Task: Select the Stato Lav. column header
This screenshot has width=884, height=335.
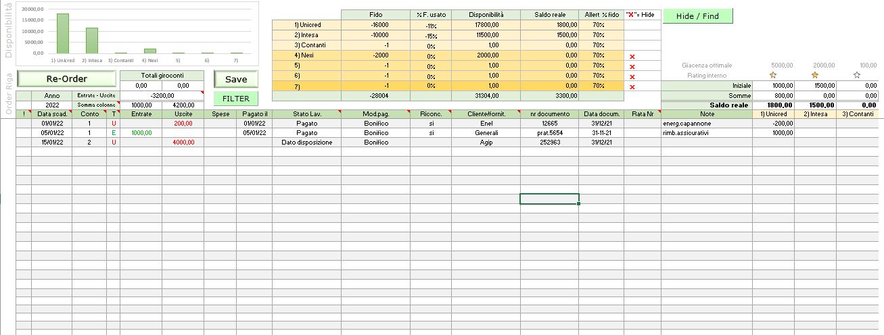Action: pos(306,114)
